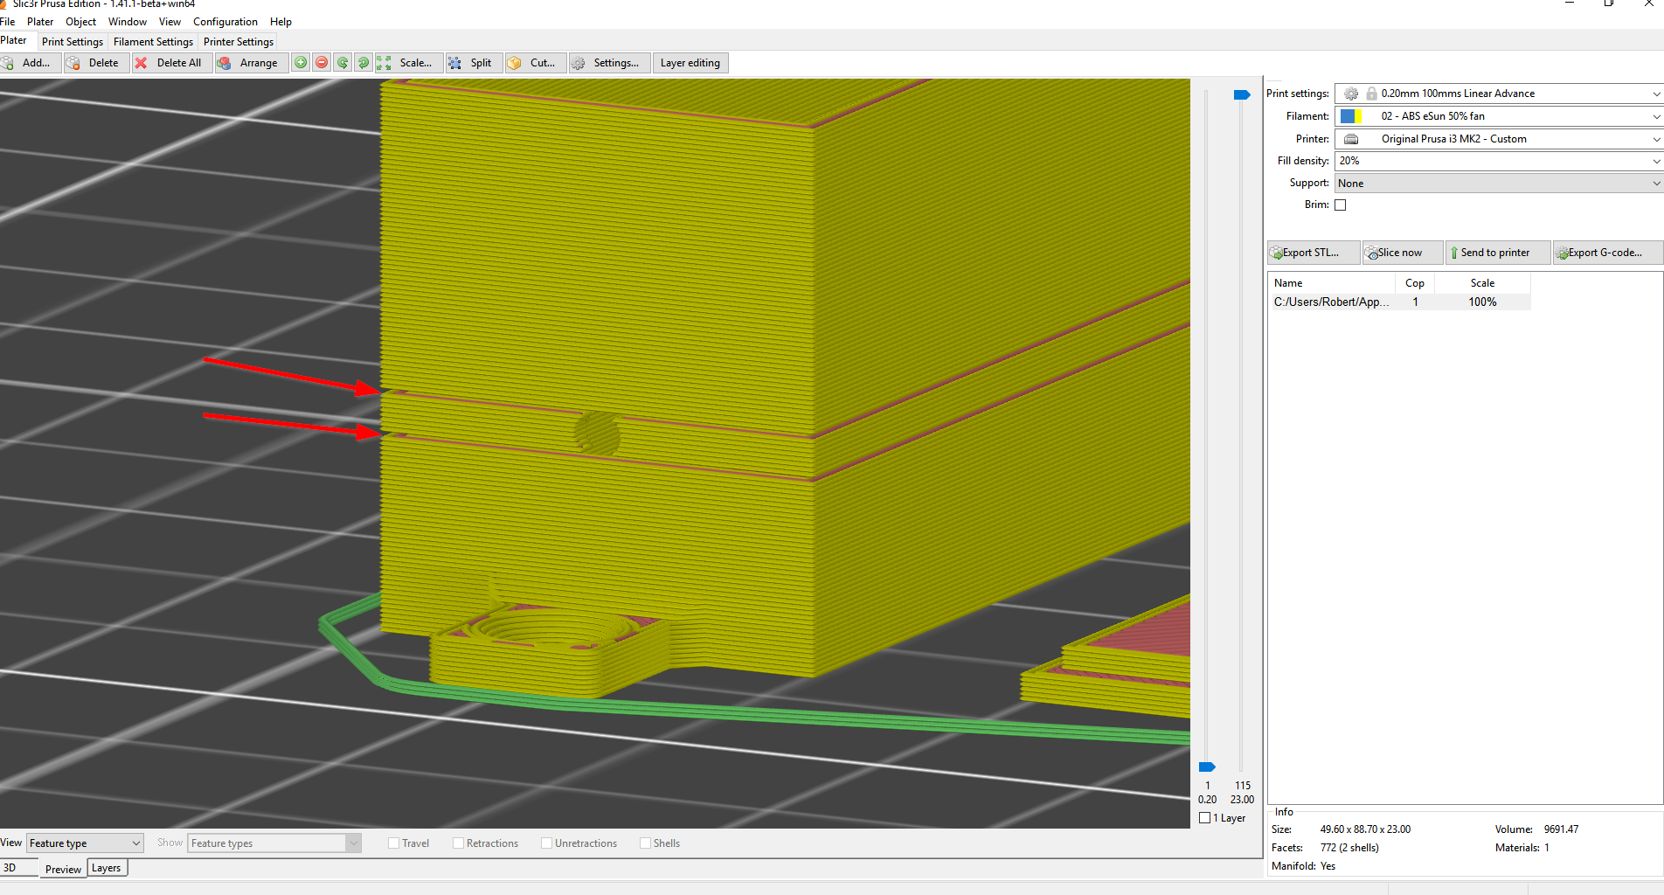
Task: Select the loaded model in the object list
Action: tap(1330, 302)
